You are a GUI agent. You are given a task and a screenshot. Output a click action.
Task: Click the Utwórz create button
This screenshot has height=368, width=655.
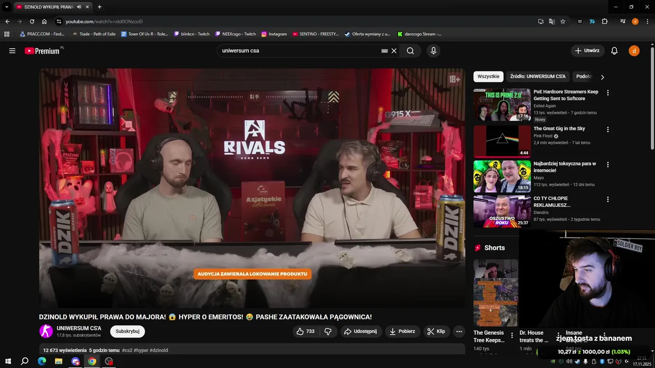587,51
